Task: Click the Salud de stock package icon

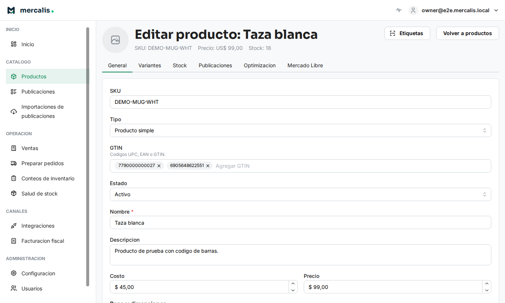Action: point(14,194)
